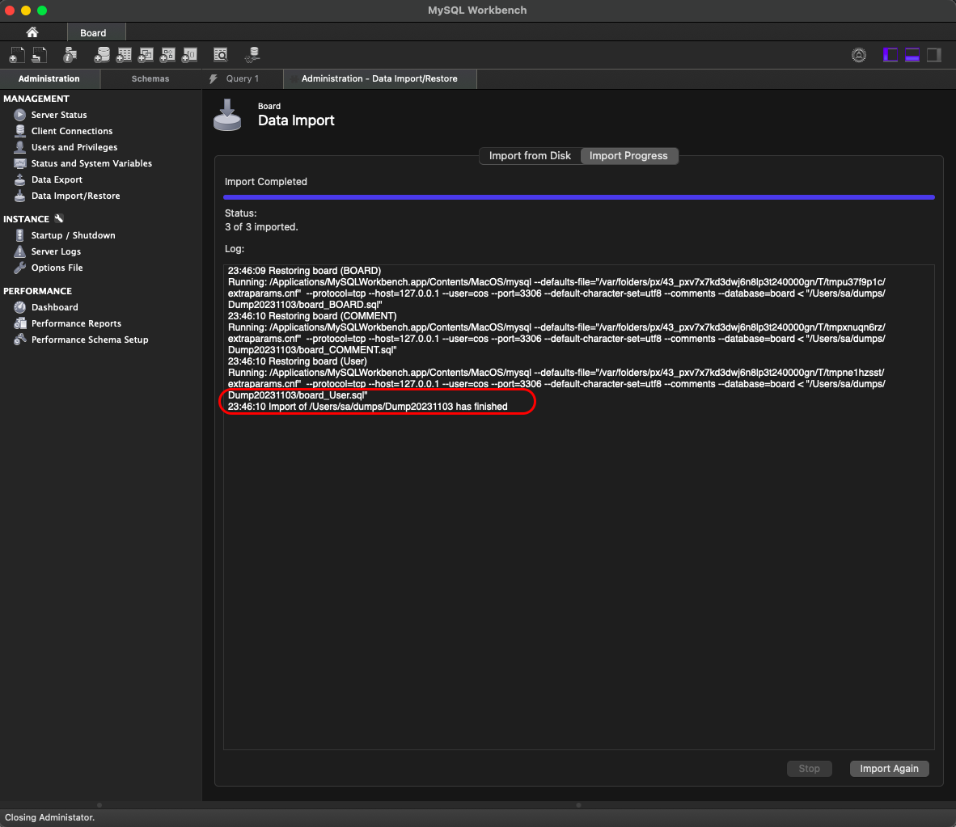The image size is (956, 827).
Task: Reconnect to DBMS toolbar icon
Action: [252, 55]
